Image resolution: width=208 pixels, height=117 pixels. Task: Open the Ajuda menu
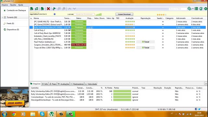[x=20, y=5]
